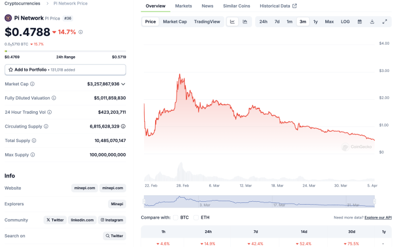Go to Cryptocurrencies breadcrumb
395x247 pixels.
(23, 3)
